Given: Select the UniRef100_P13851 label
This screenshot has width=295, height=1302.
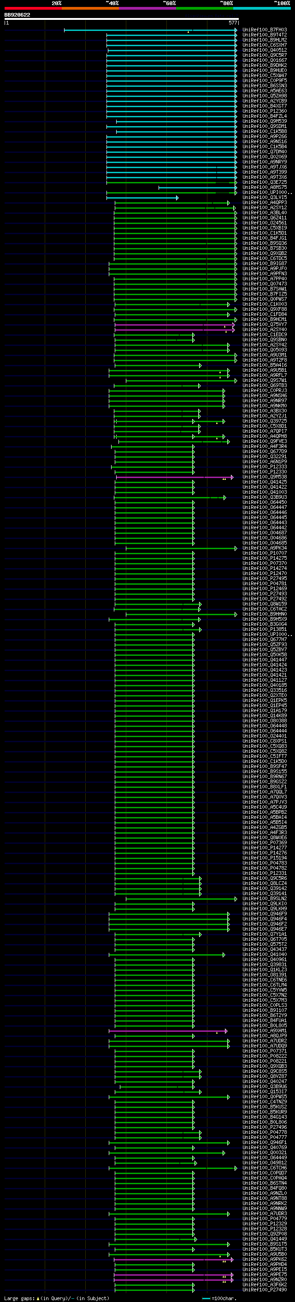Looking at the screenshot, I should (x=265, y=630).
